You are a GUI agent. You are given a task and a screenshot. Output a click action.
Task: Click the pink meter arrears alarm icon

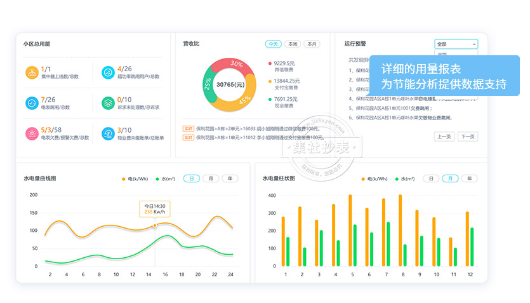(x=32, y=133)
